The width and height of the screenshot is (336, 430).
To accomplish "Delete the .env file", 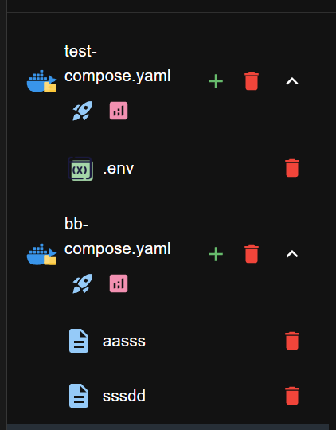I will (292, 168).
